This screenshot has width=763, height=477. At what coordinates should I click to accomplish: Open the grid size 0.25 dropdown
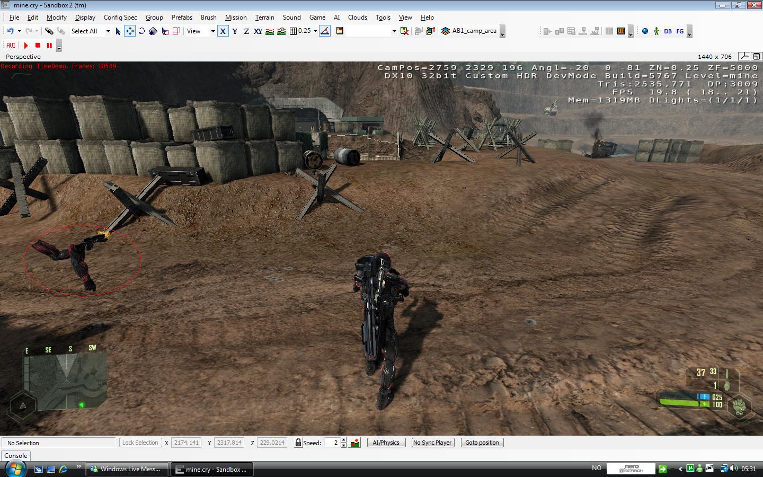click(x=315, y=31)
